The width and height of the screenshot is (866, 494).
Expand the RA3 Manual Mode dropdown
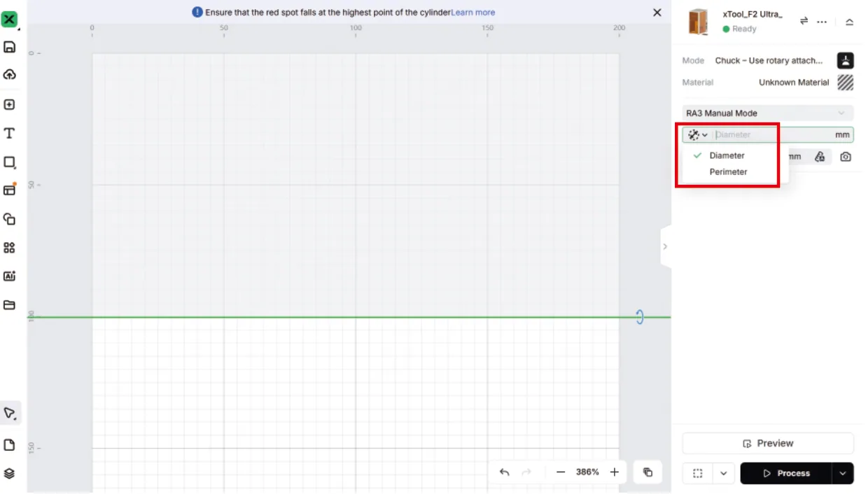tap(768, 113)
